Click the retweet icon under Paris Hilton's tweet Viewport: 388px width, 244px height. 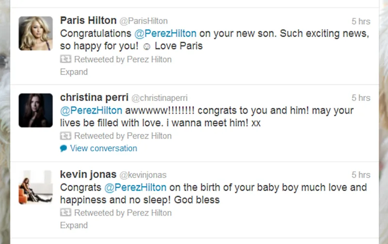pyautogui.click(x=65, y=59)
